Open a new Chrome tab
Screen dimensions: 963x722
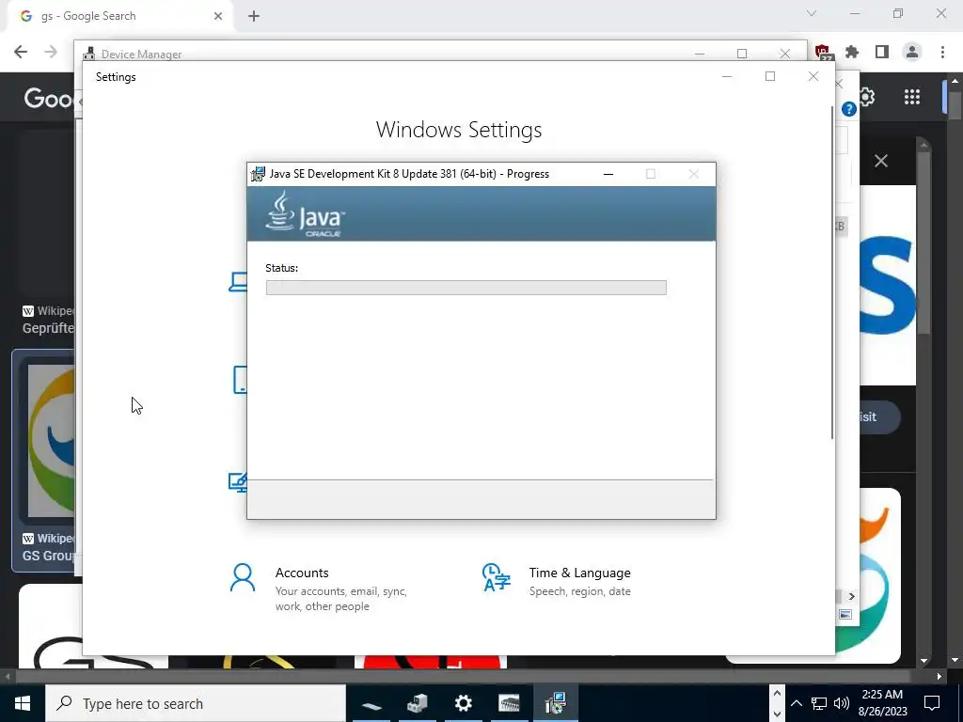[254, 16]
